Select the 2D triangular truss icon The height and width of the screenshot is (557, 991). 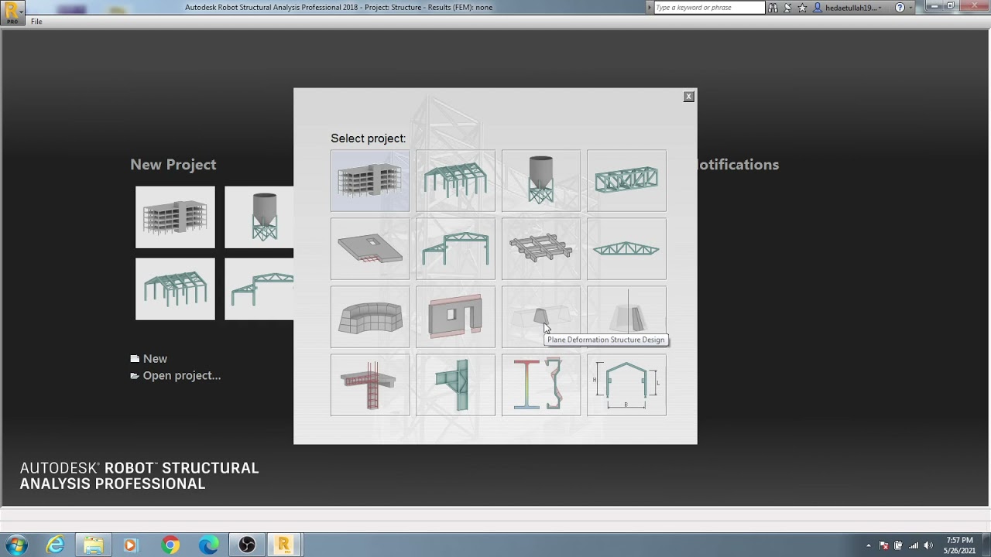[x=626, y=248]
